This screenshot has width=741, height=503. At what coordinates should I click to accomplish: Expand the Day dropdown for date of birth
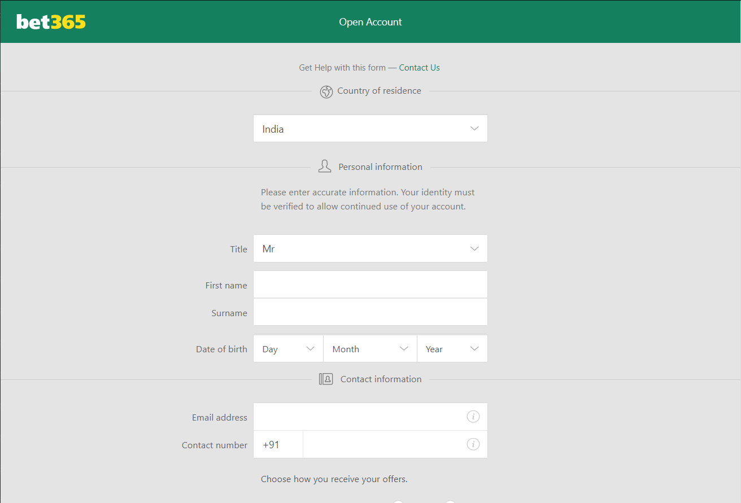click(x=288, y=348)
